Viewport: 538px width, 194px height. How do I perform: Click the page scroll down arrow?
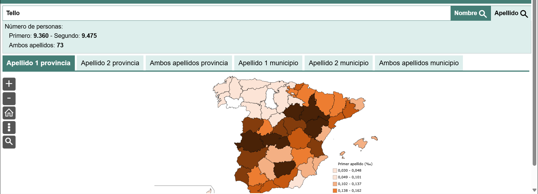tap(534, 190)
